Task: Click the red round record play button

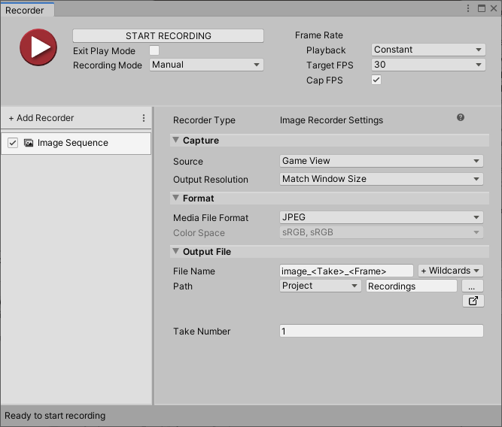Action: [38, 47]
